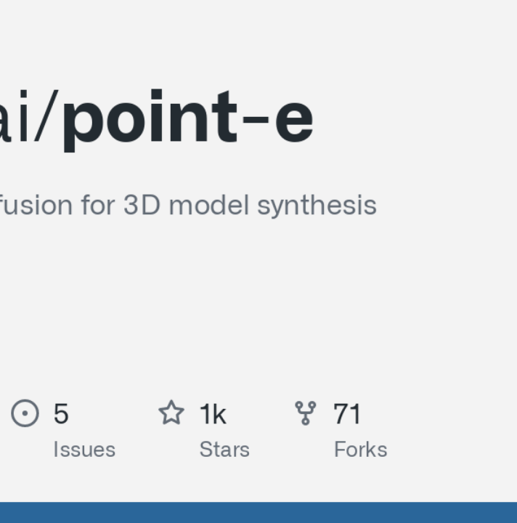This screenshot has height=523, width=517.
Task: Click the Forks branch icon
Action: coord(305,413)
